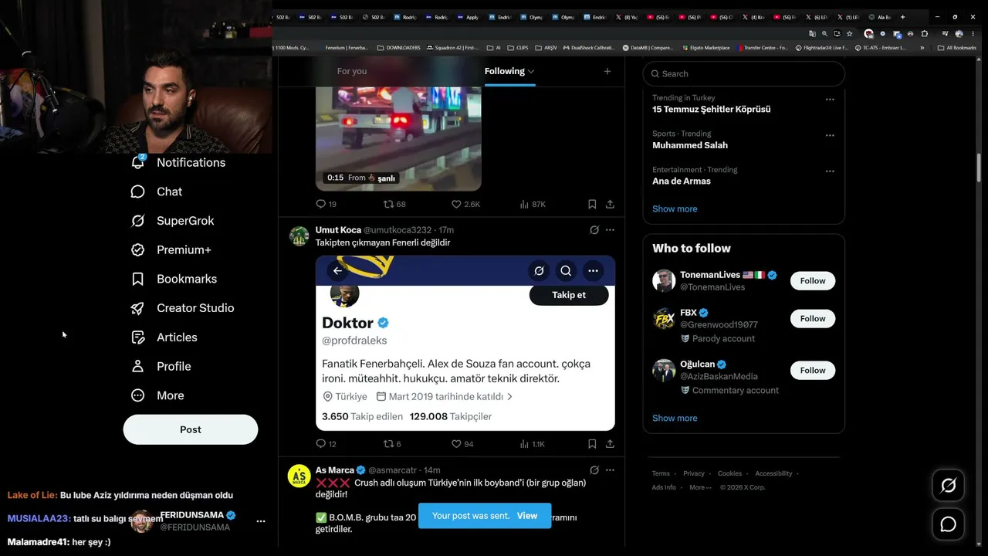The height and width of the screenshot is (556, 988).
Task: Expand the footer More menu
Action: point(700,488)
